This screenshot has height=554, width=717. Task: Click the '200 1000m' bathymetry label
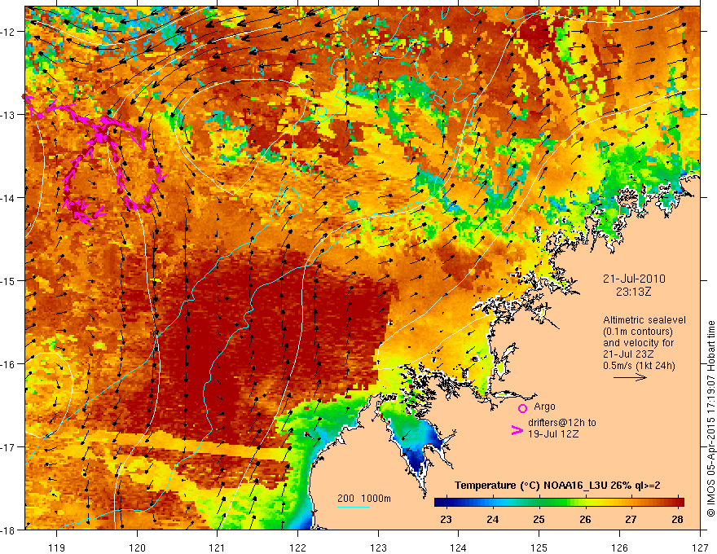(x=364, y=499)
